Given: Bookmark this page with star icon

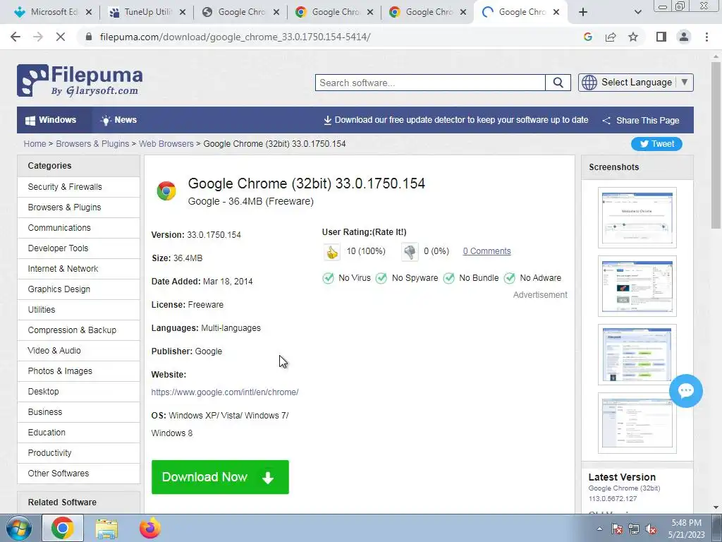Looking at the screenshot, I should [x=633, y=37].
